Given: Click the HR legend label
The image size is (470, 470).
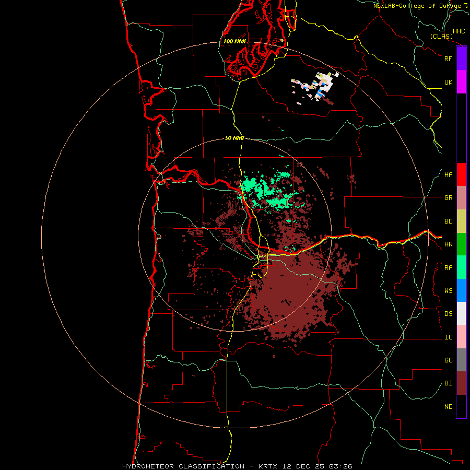Looking at the screenshot, I should click(x=448, y=244).
